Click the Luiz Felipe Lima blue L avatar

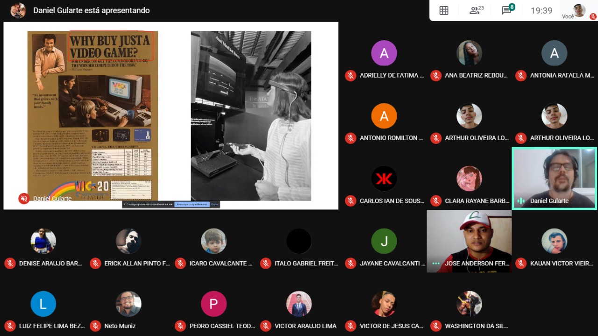(43, 304)
